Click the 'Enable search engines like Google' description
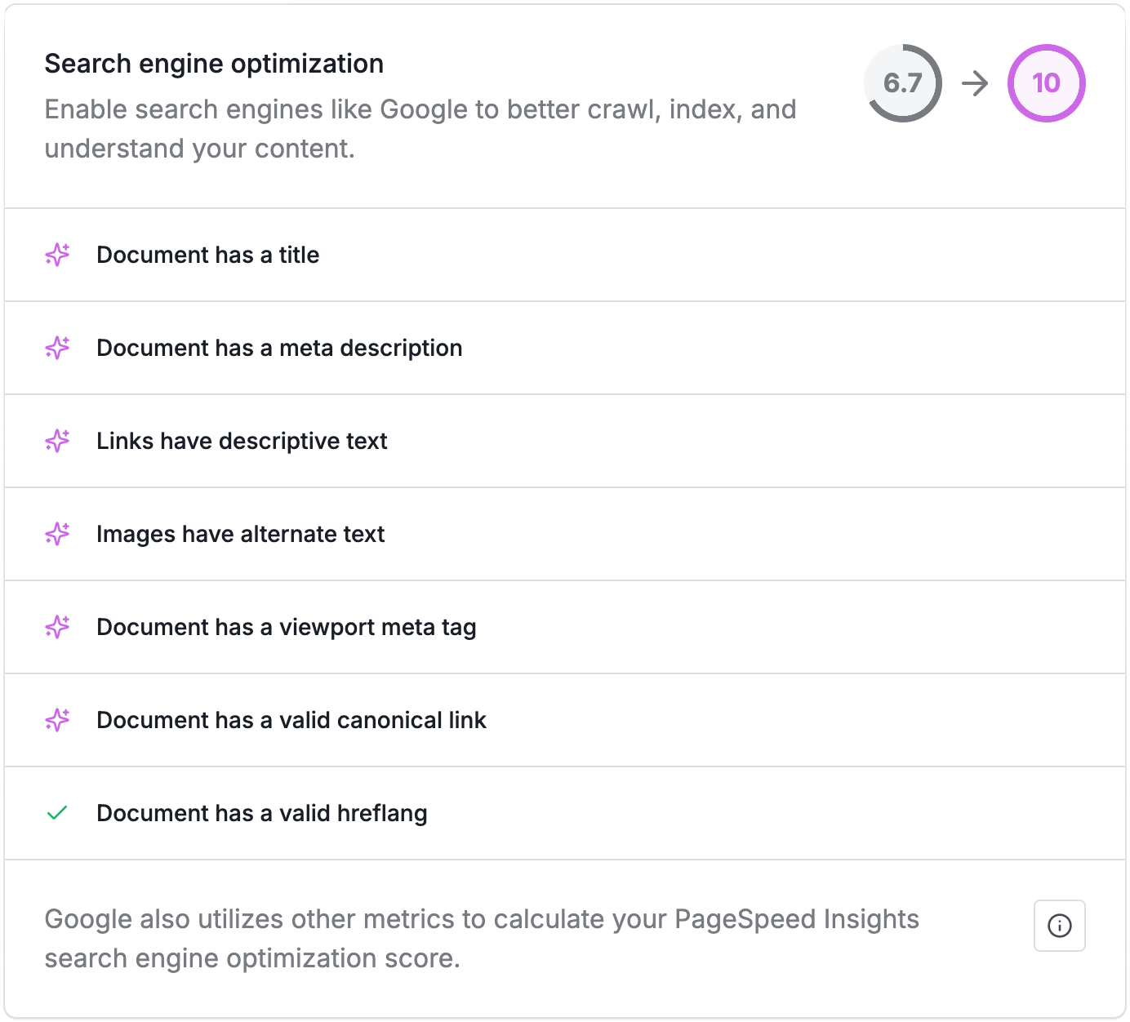 (420, 129)
